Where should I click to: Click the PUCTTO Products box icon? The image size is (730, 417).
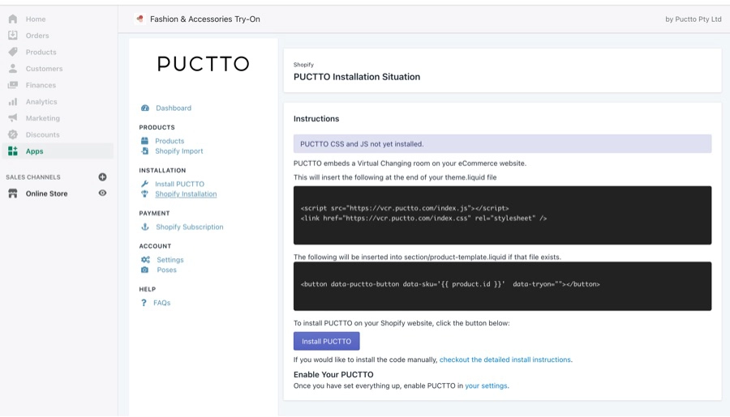point(145,141)
